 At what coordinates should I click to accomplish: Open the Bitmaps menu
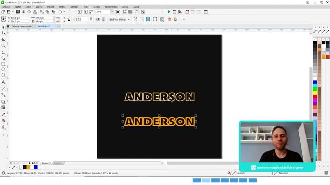coord(74,7)
